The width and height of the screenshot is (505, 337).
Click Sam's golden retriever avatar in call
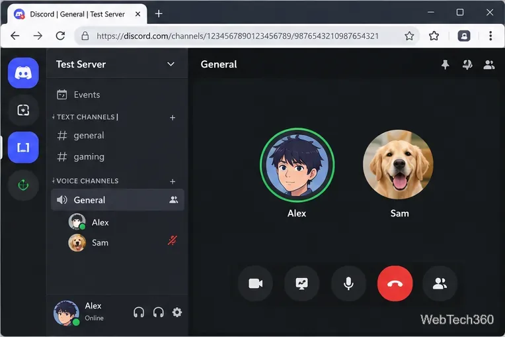point(398,164)
